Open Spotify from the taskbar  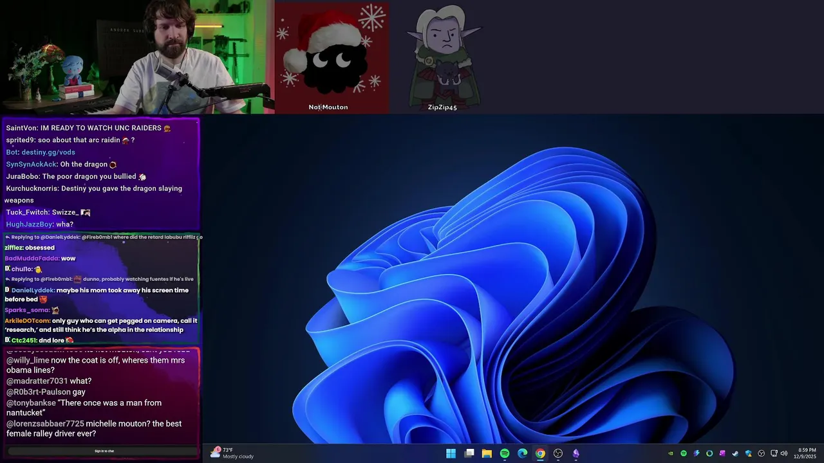(x=505, y=453)
